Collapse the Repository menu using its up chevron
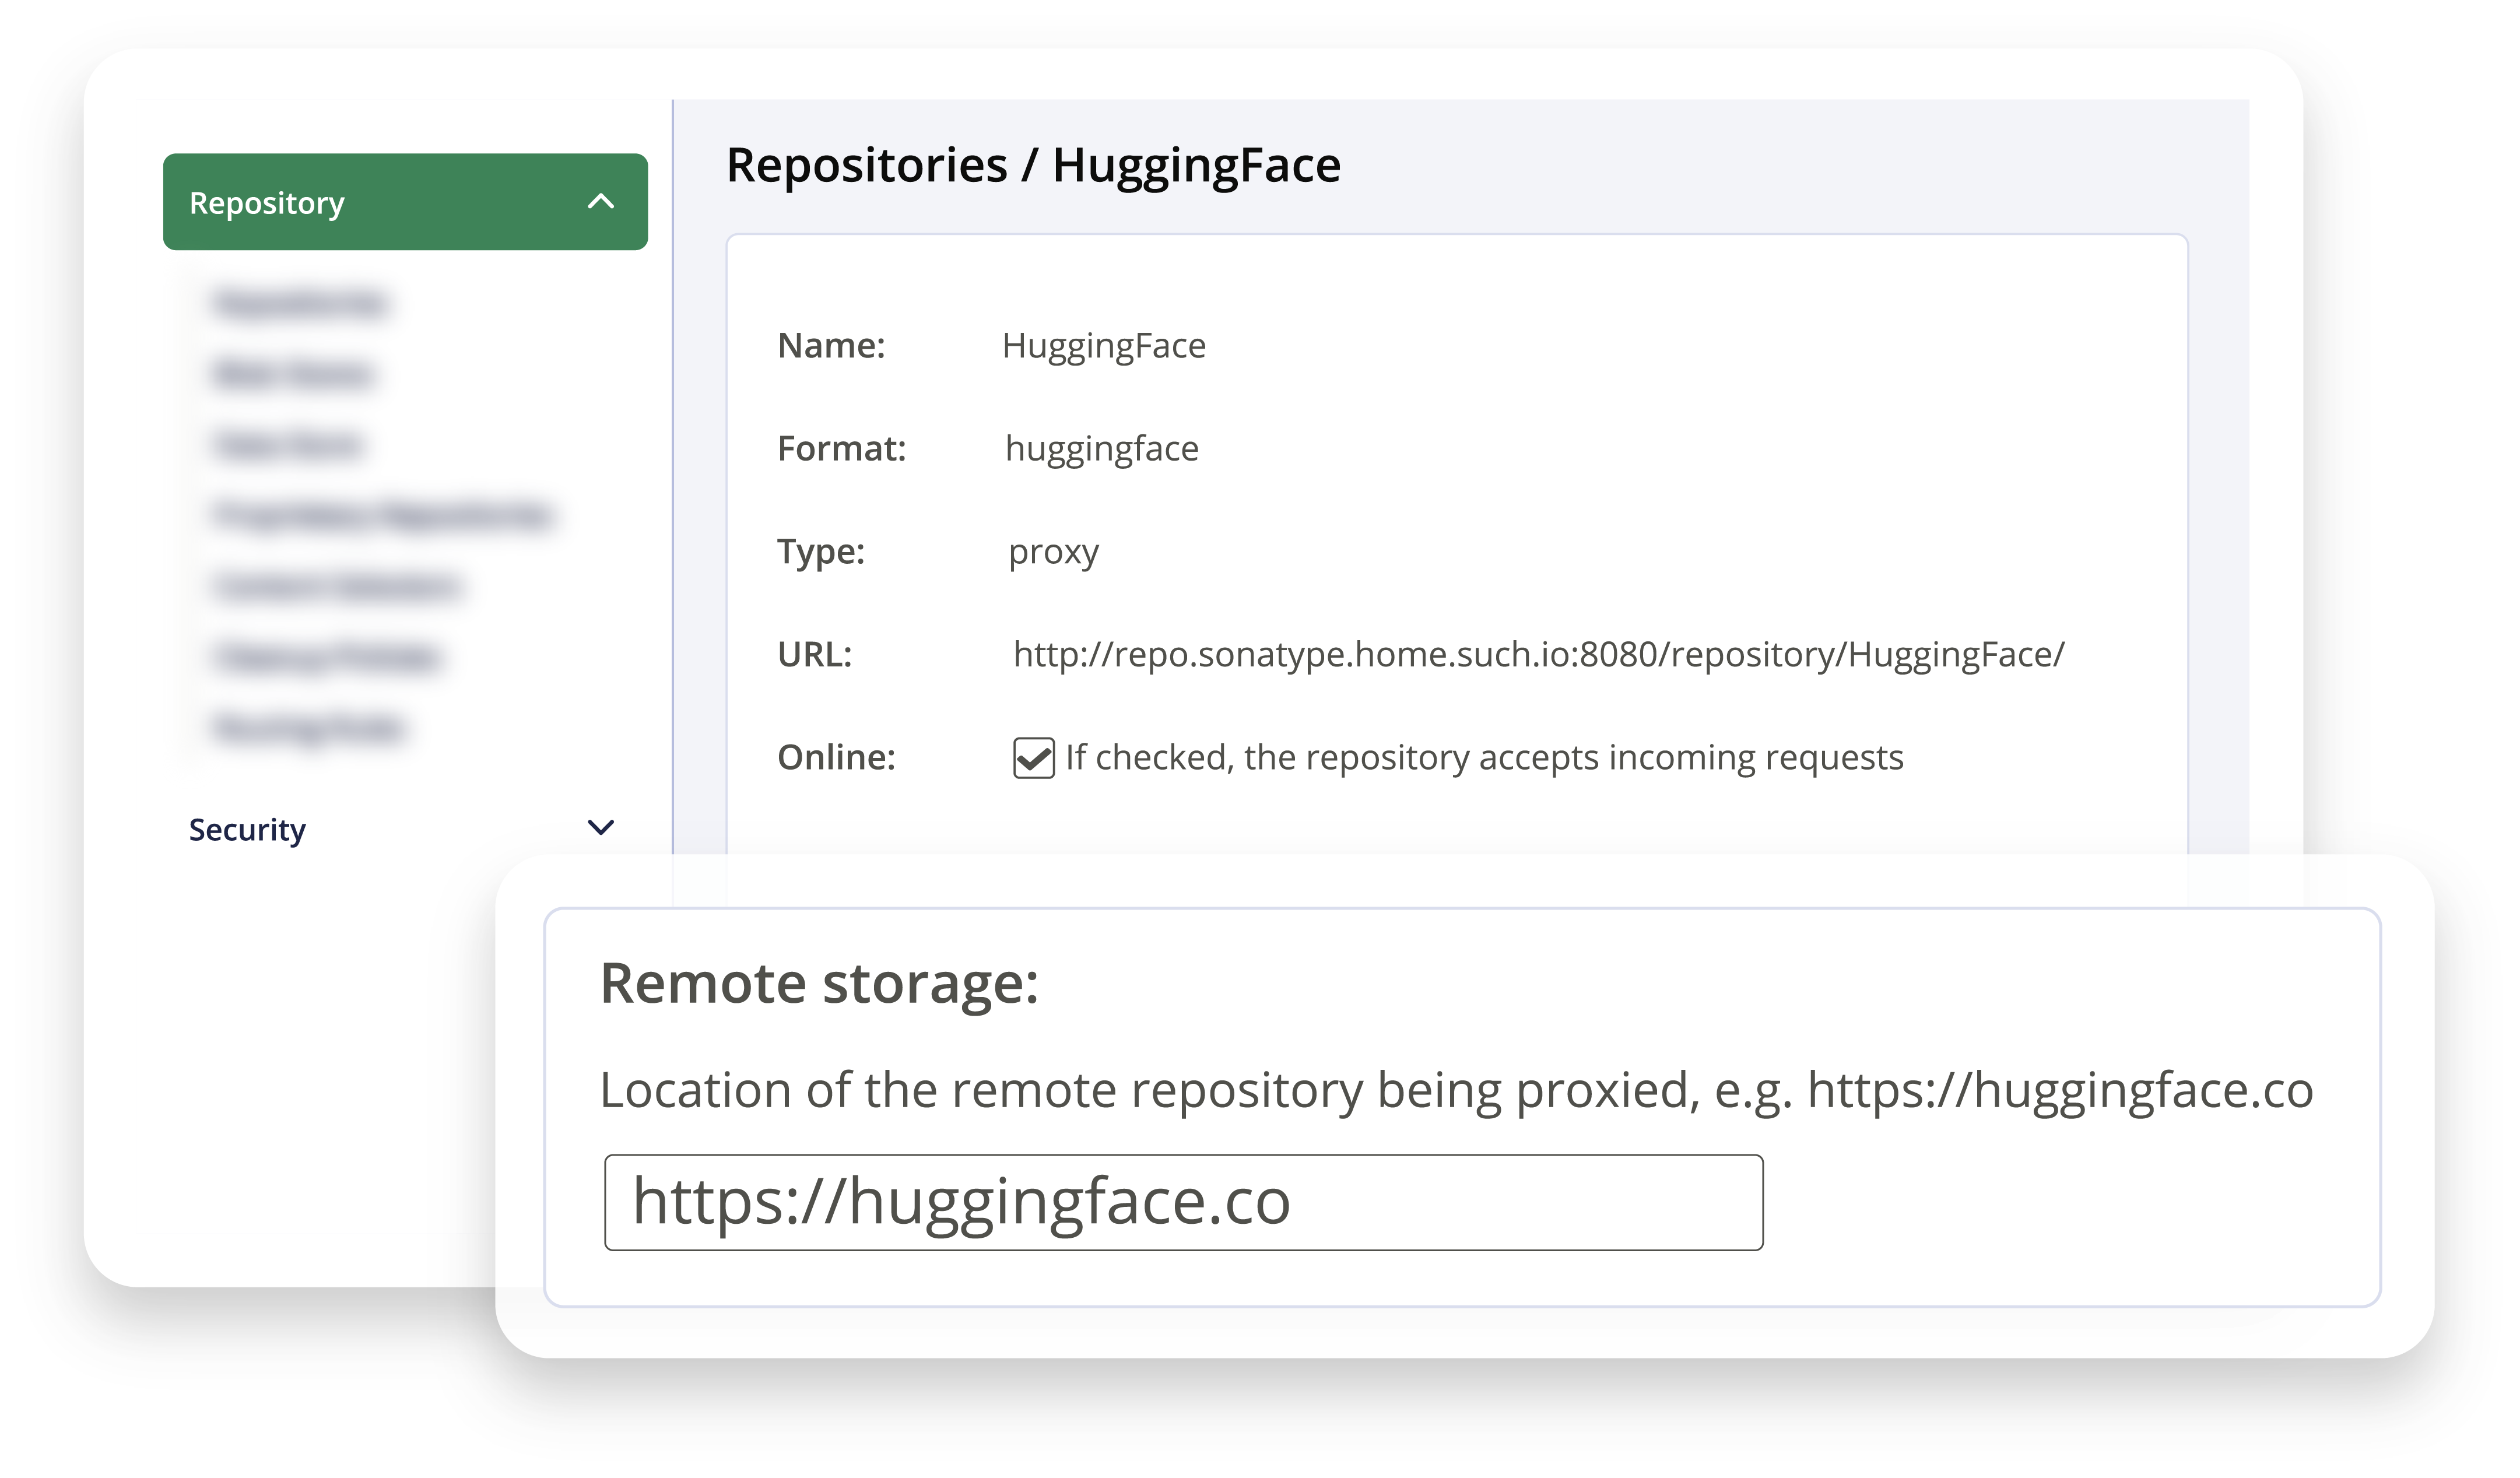The image size is (2520, 1478). 600,202
